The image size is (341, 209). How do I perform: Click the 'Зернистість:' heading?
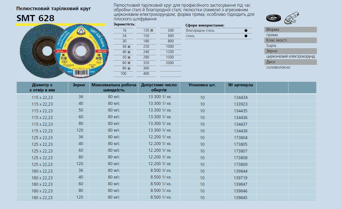click(125, 24)
